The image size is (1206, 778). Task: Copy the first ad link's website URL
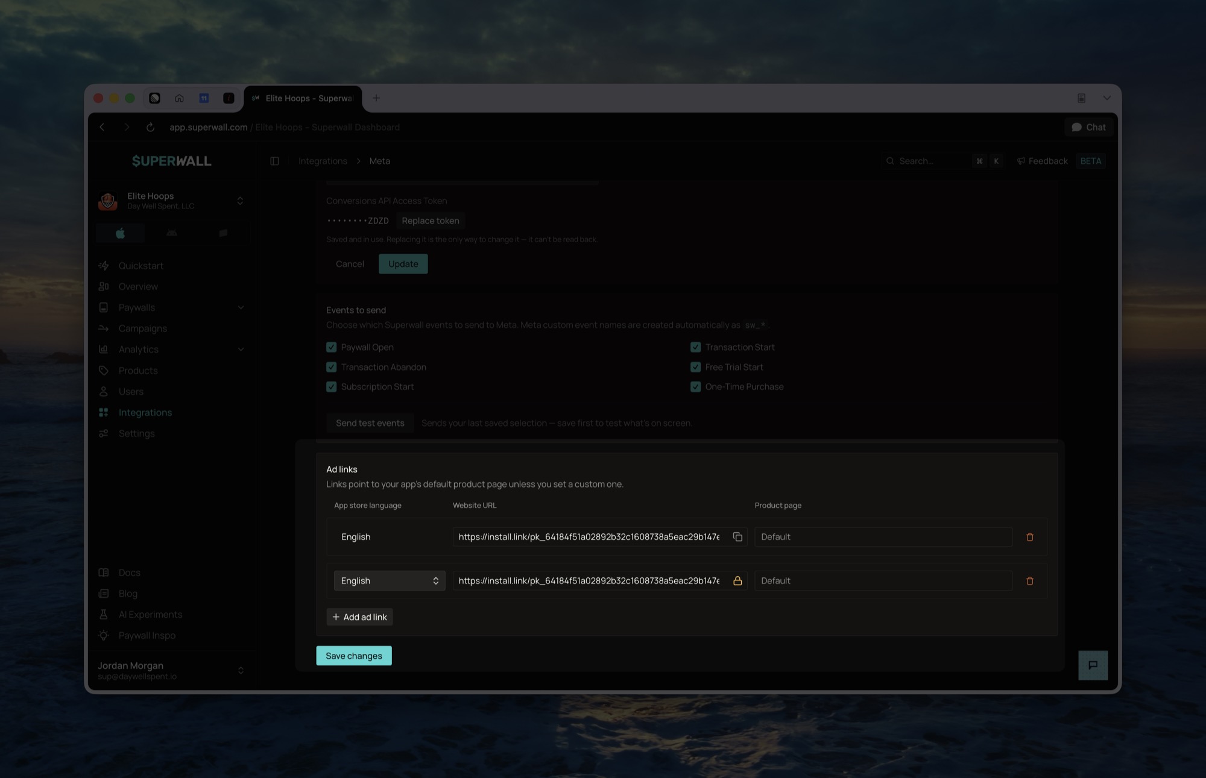pyautogui.click(x=737, y=537)
